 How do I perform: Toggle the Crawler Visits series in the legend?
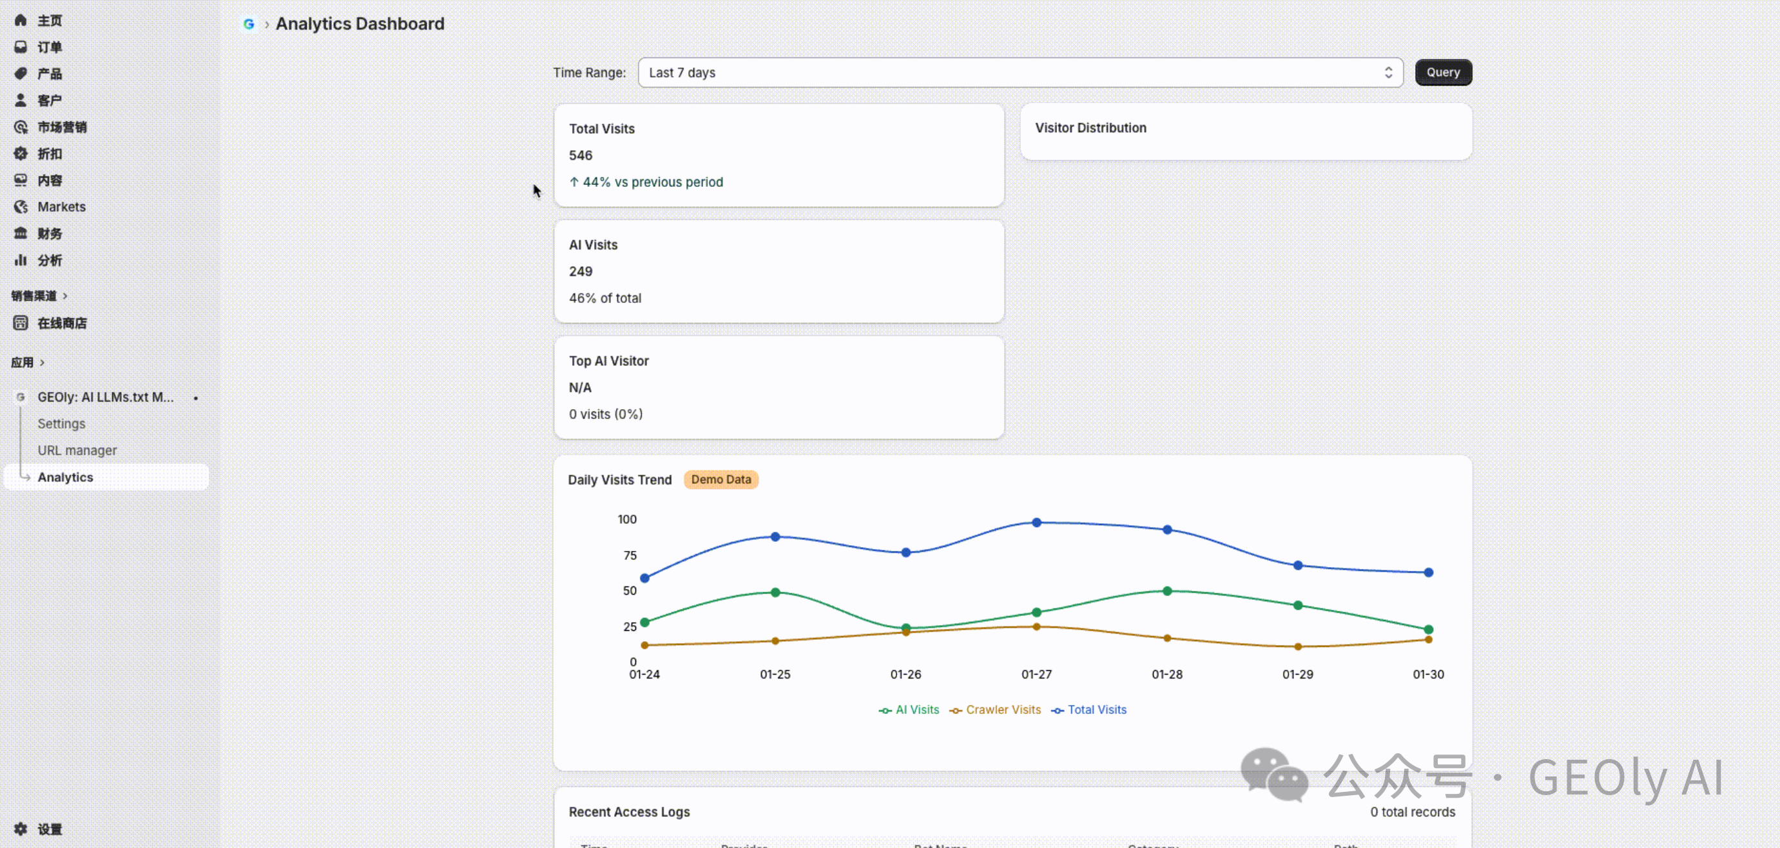995,709
